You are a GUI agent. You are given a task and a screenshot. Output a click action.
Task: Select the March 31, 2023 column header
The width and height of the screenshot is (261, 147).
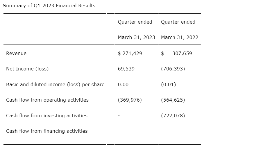click(136, 37)
